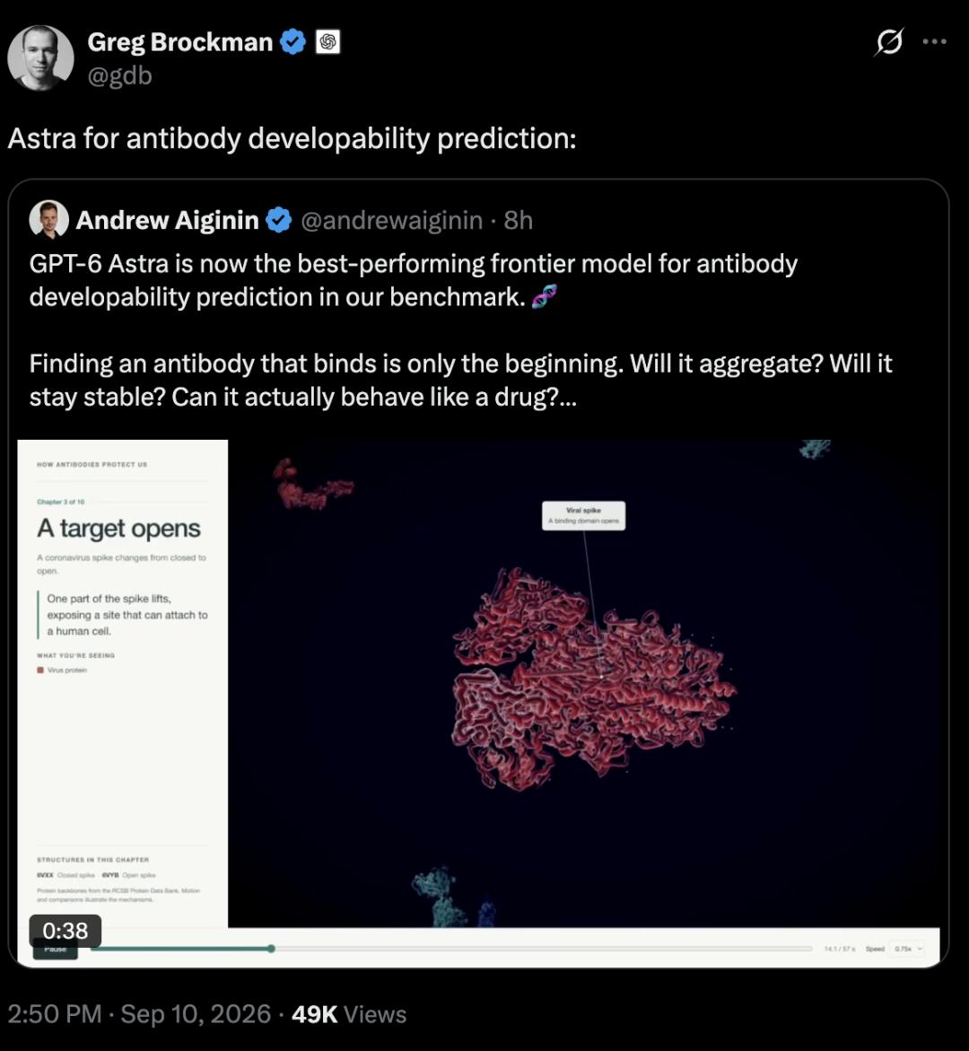Open the 0.75x Speed dropdown
This screenshot has width=969, height=1051.
(909, 949)
